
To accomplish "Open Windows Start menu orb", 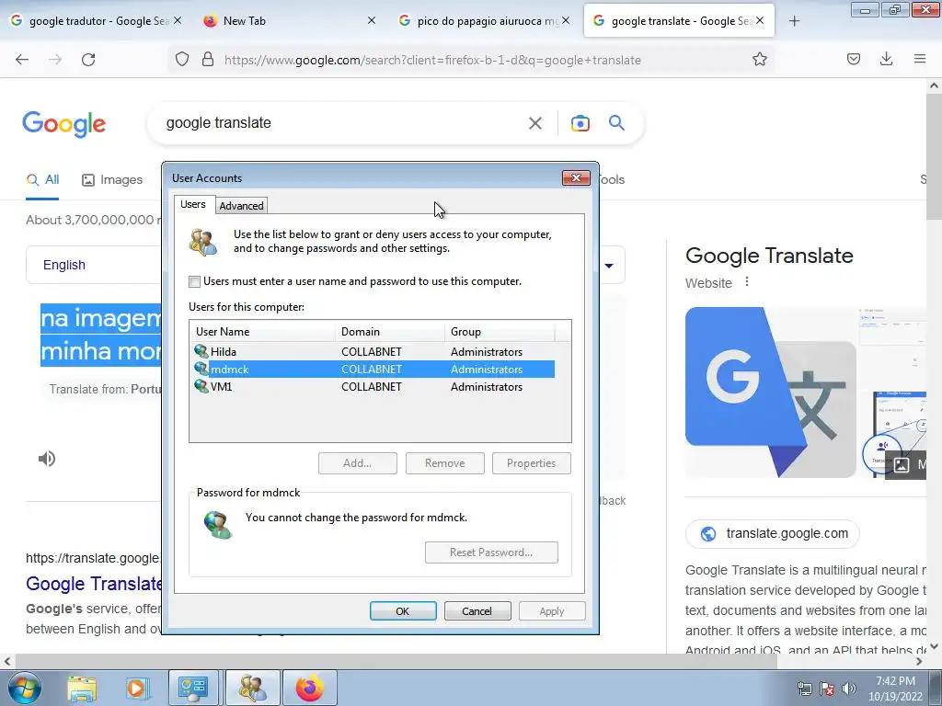I will (25, 688).
